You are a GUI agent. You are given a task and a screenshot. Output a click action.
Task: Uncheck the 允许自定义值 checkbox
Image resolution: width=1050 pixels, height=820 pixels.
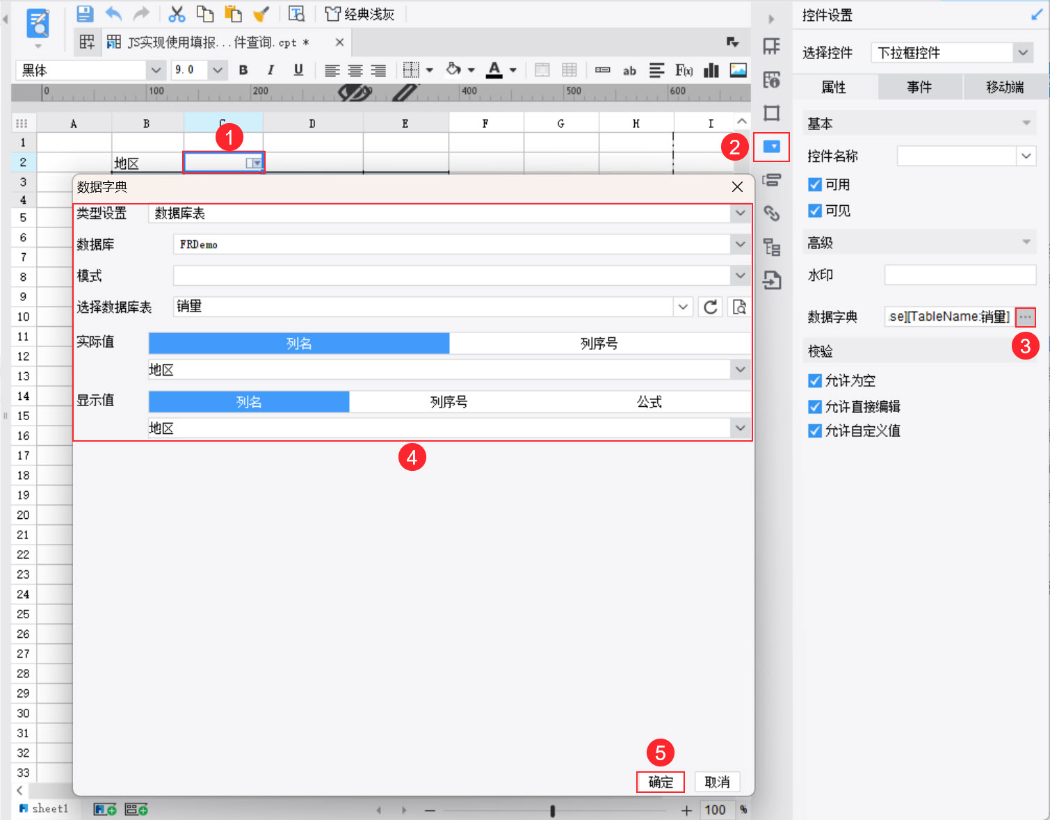(815, 431)
